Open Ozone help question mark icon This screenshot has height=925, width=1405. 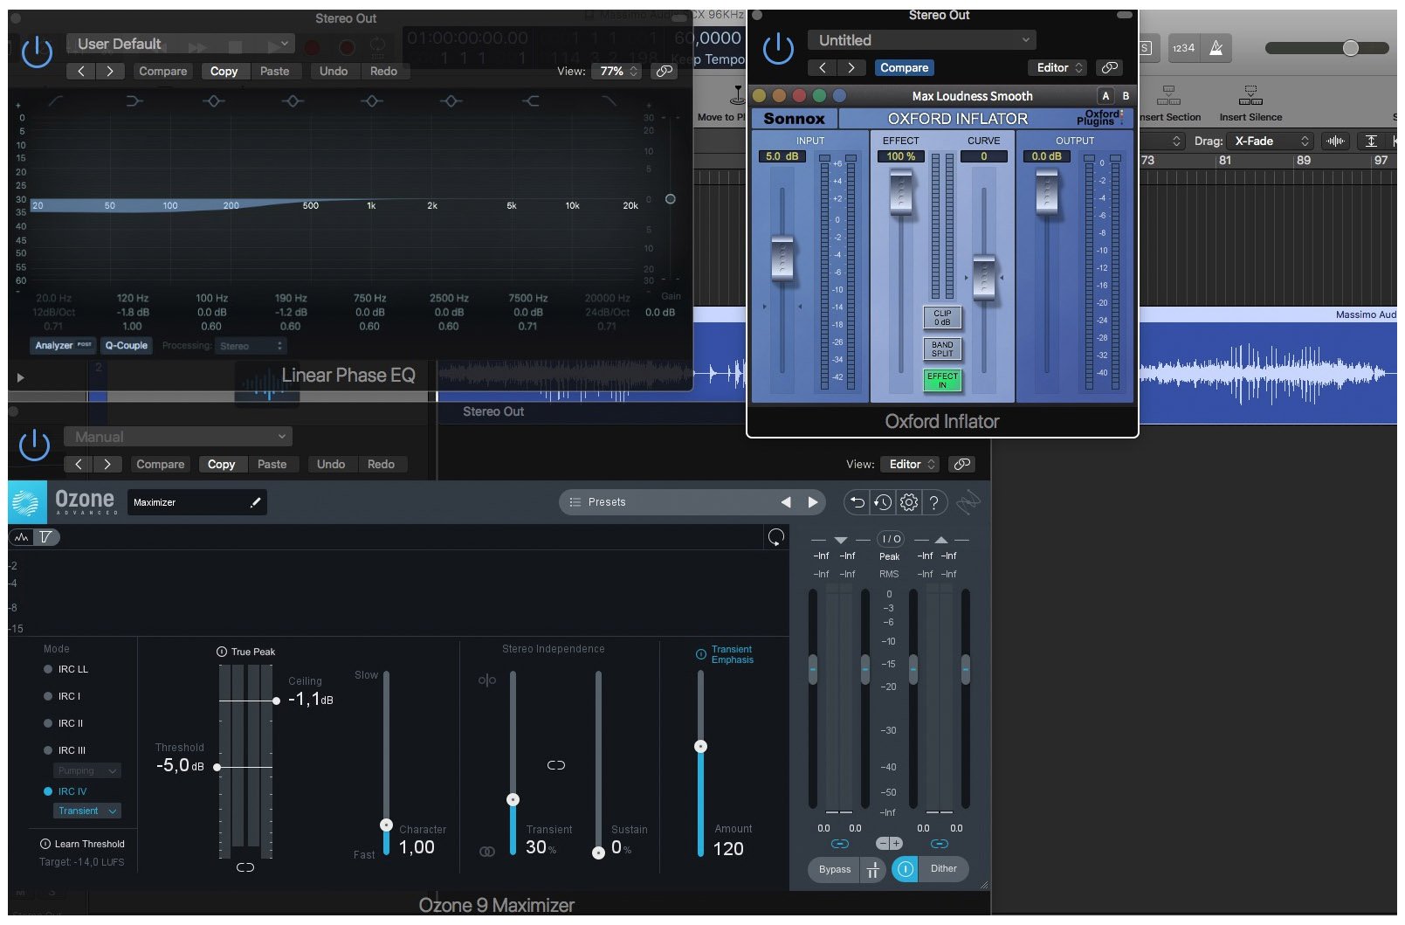933,502
